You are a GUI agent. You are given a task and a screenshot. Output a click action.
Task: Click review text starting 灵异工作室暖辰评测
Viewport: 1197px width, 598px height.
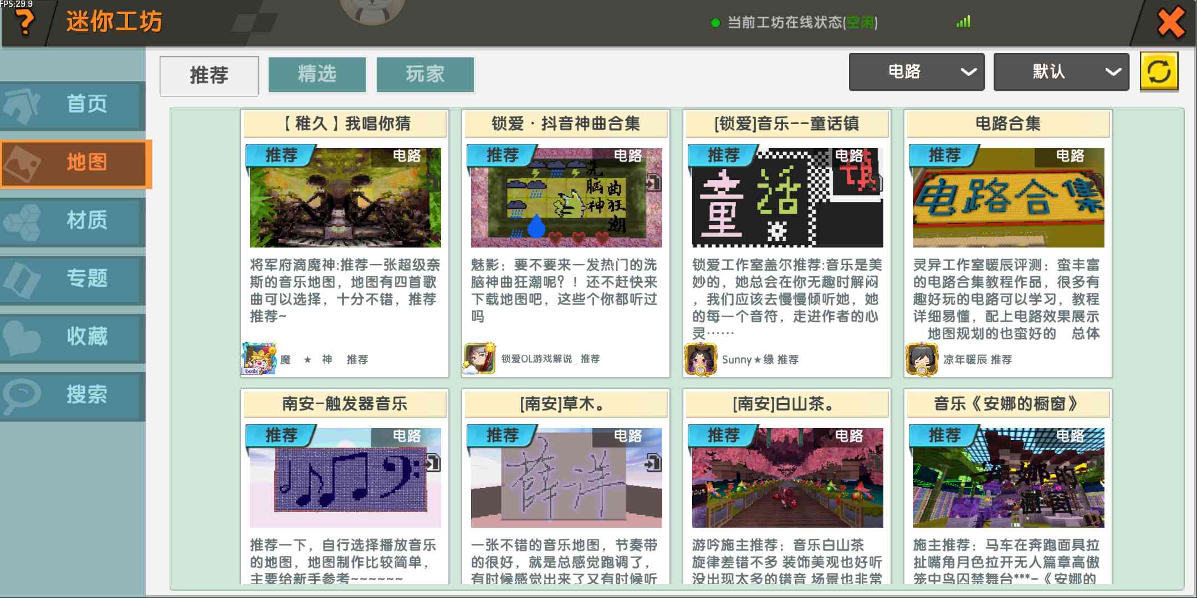1006,299
